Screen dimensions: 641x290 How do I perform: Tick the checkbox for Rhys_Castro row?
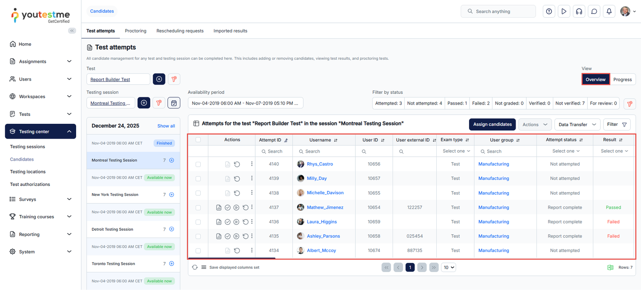tap(198, 164)
